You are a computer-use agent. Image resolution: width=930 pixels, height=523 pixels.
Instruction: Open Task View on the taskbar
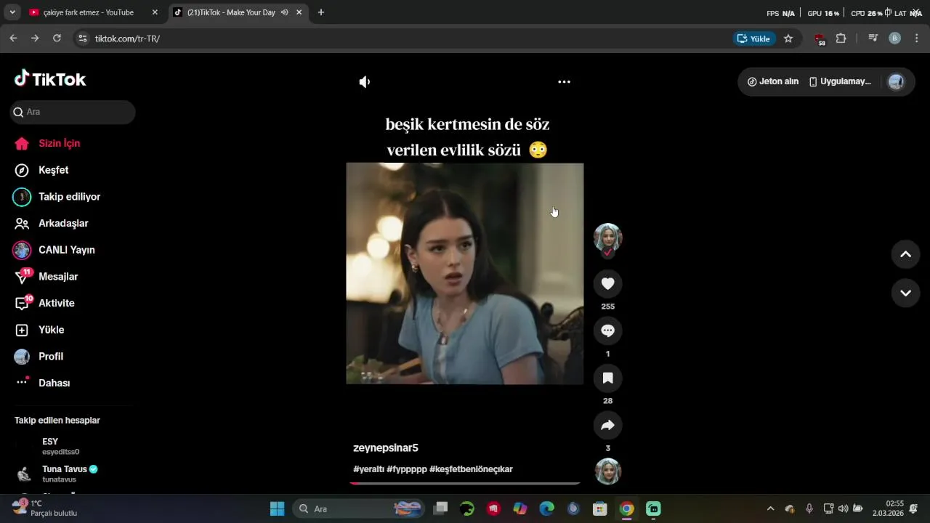pos(440,508)
